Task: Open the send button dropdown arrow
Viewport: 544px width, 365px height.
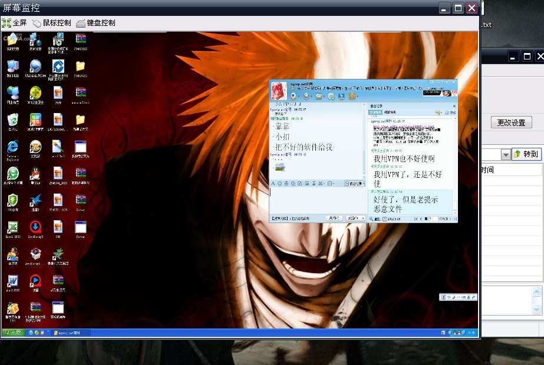Action: (363, 218)
